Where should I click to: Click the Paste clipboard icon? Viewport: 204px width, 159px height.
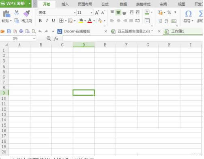point(6,14)
